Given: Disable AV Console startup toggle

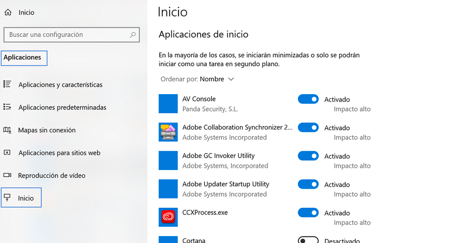Looking at the screenshot, I should click(308, 99).
